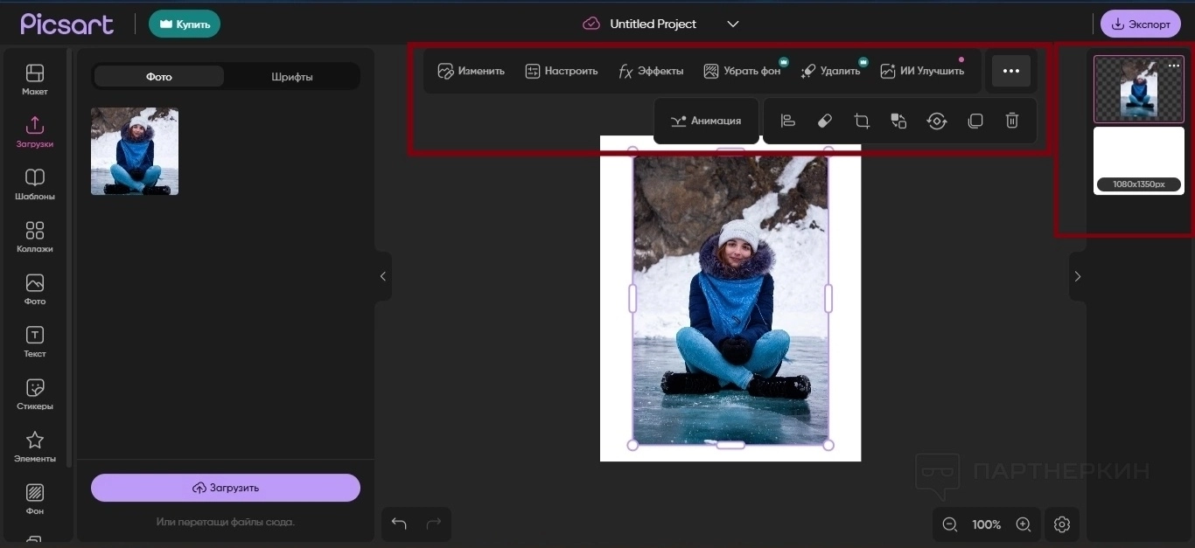Click the crop tool icon

(862, 121)
